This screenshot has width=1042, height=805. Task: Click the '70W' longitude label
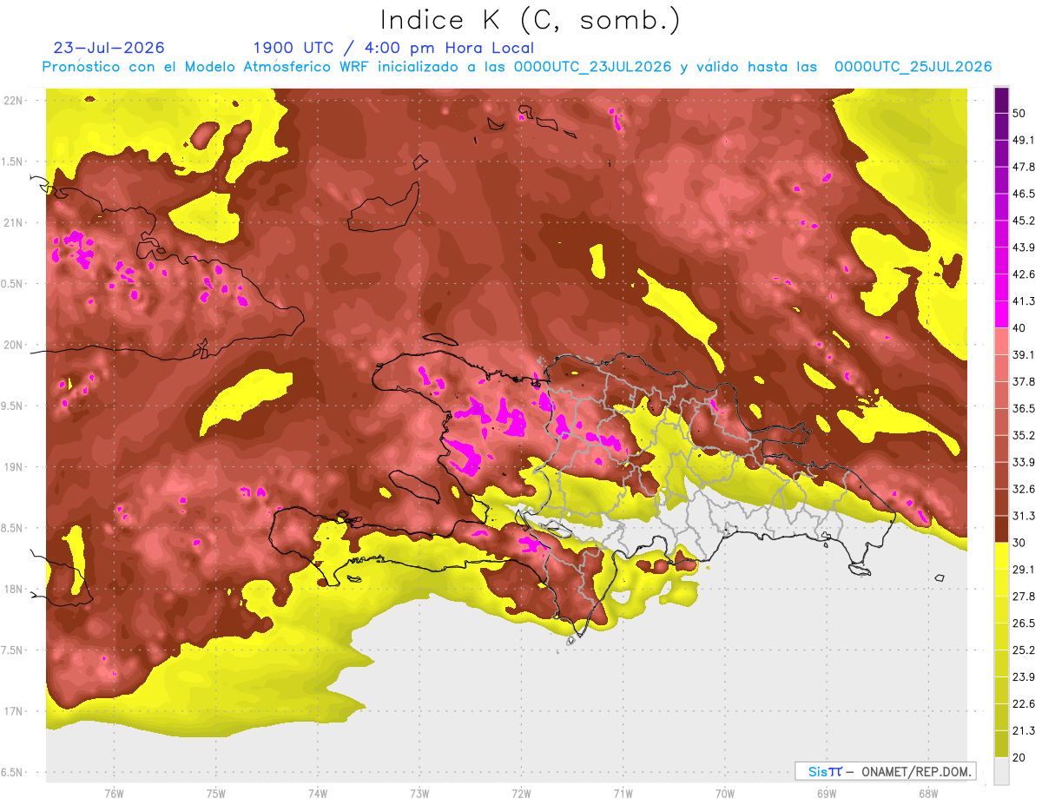coord(724,794)
